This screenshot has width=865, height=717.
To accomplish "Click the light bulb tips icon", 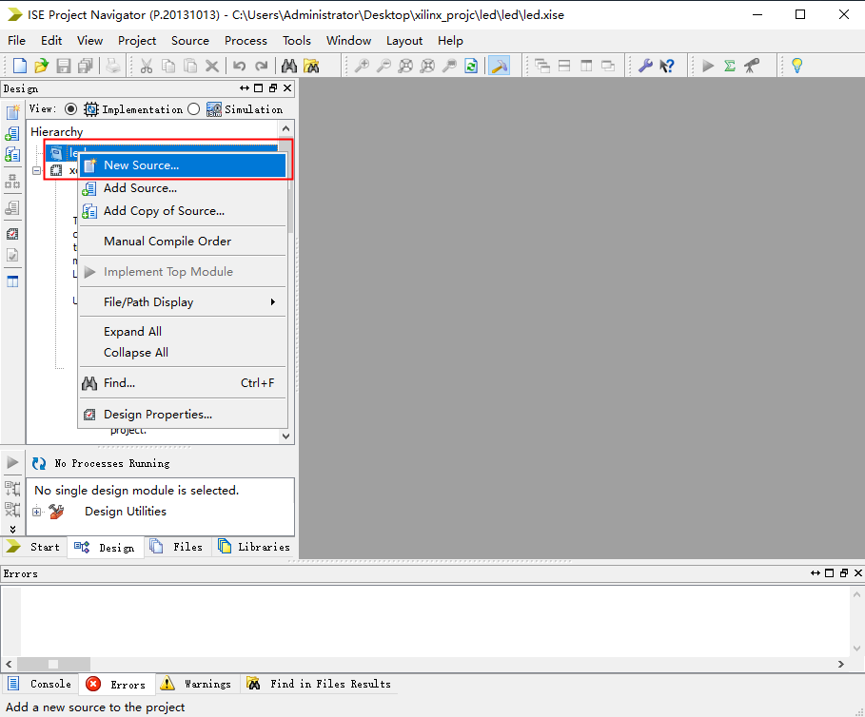I will pos(797,66).
